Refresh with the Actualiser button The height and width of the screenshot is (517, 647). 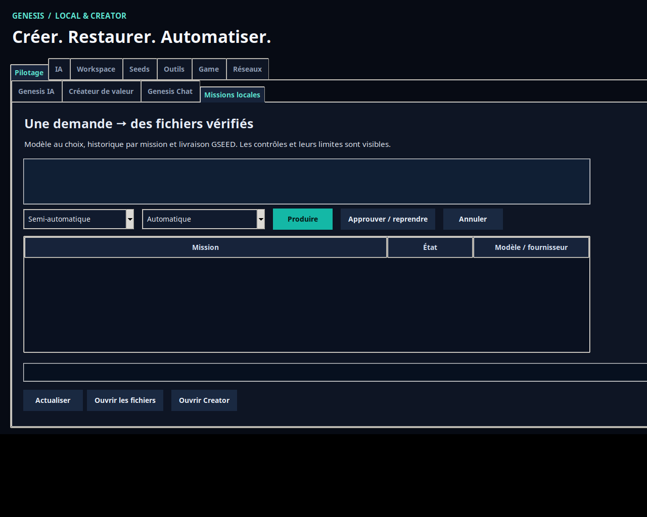53,400
